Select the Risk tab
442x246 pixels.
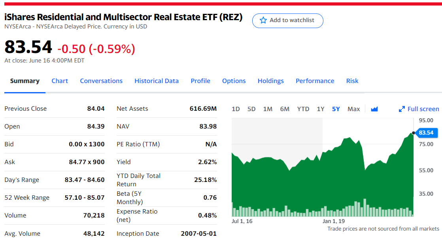[352, 81]
